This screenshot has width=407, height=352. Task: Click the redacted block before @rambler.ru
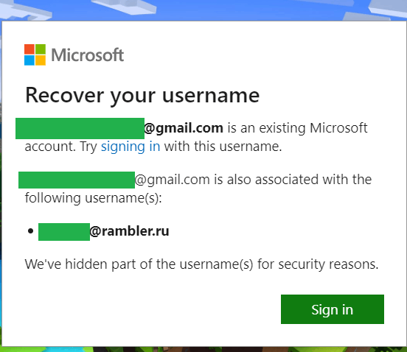64,232
